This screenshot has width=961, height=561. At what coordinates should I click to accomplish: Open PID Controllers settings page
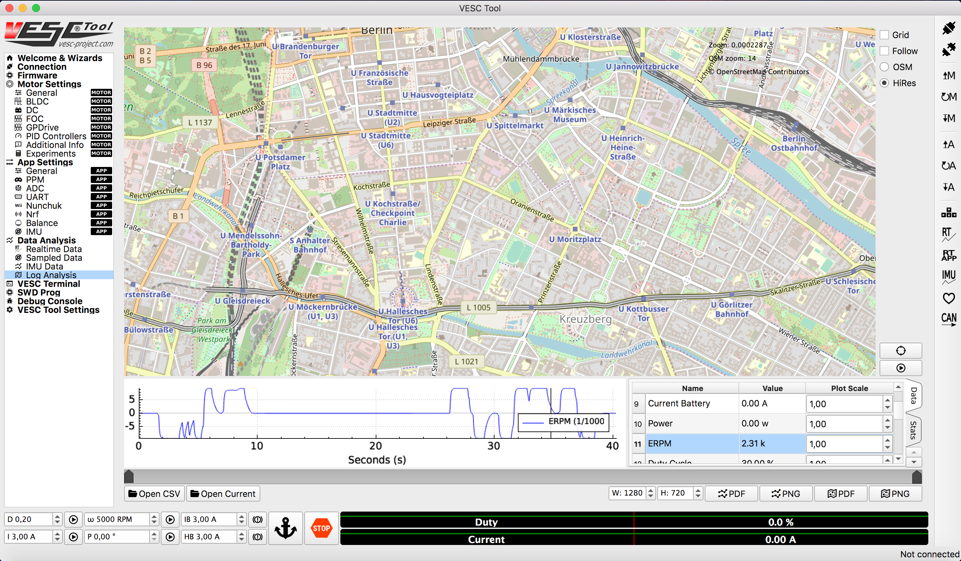[56, 136]
